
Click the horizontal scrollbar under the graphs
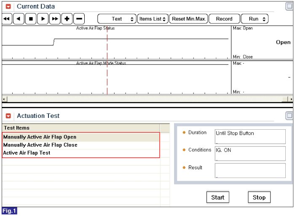[x=147, y=99]
